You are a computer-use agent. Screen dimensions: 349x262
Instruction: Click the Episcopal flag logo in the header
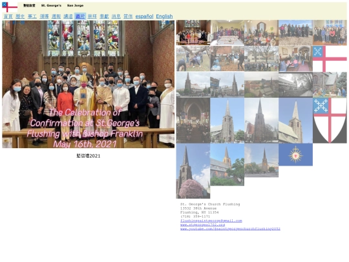[x=10, y=7]
